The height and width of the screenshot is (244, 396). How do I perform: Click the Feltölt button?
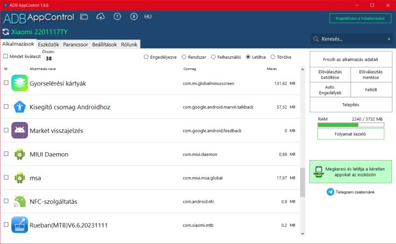tap(371, 90)
